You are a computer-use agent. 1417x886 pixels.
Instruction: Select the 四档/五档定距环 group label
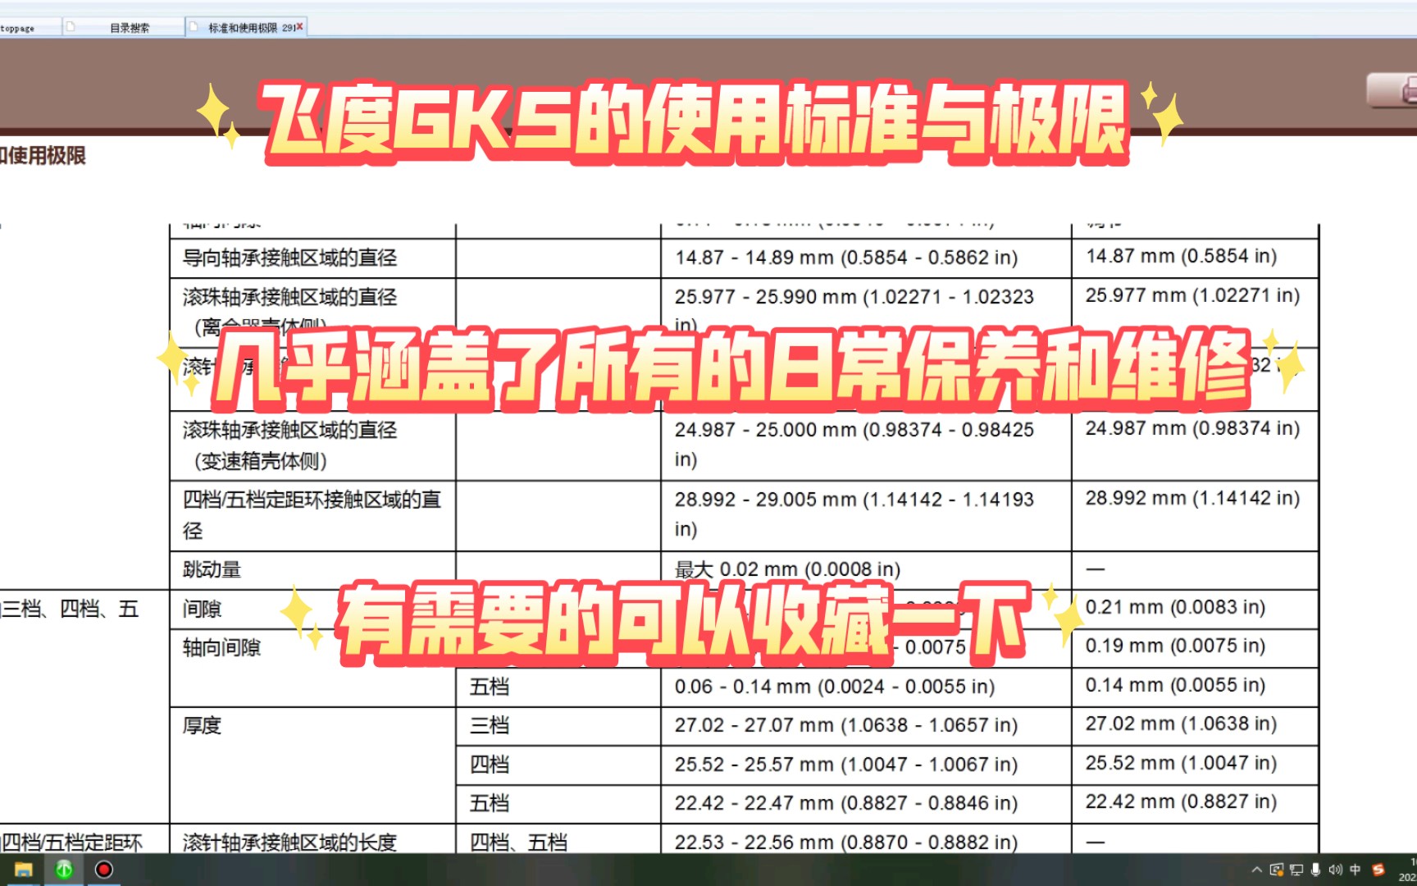point(71,842)
